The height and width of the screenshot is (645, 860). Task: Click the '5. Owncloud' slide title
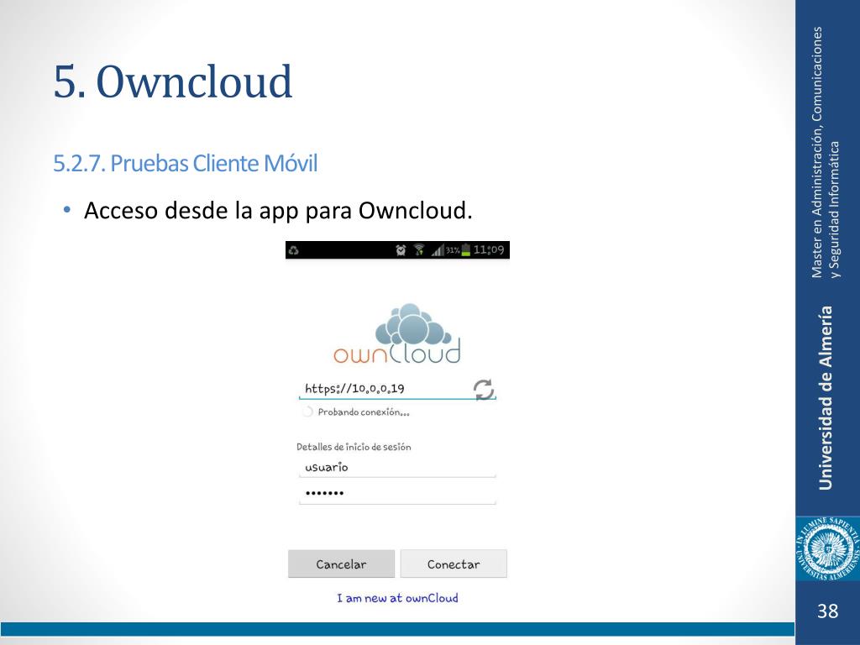click(x=173, y=81)
